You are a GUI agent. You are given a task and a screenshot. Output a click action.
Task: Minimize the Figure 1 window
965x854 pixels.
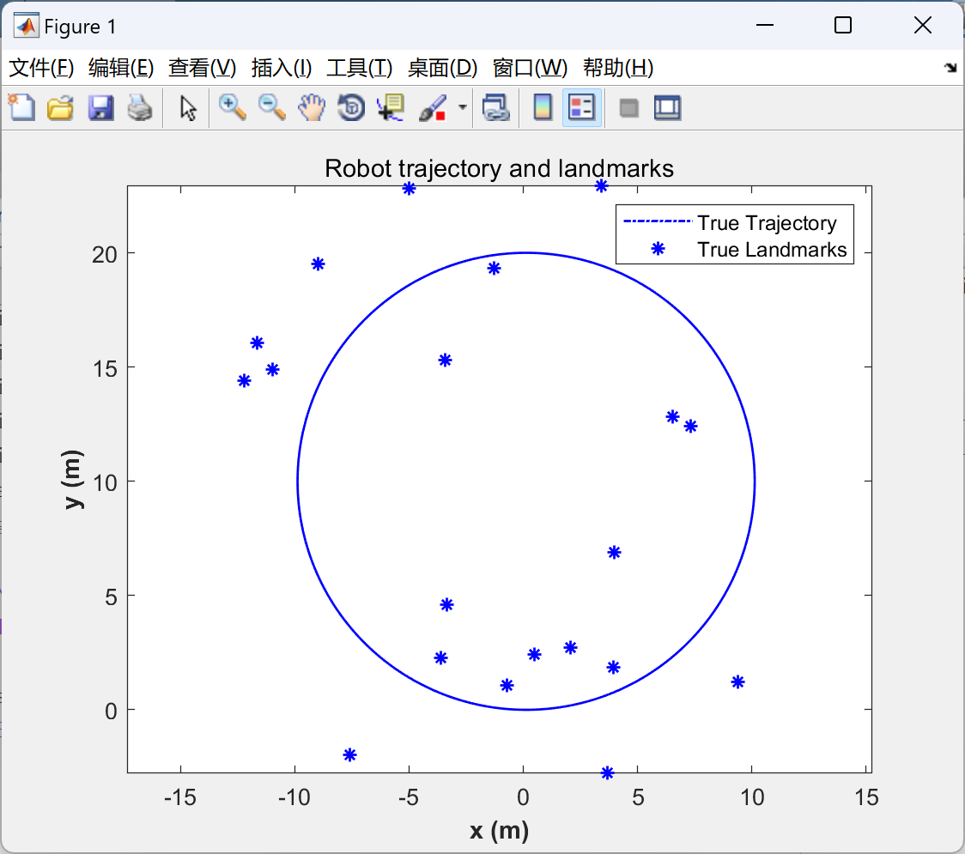click(764, 25)
